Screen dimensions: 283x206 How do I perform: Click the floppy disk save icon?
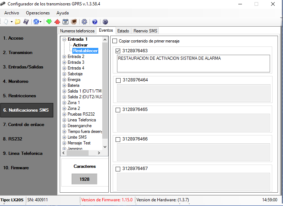[x=26, y=22]
